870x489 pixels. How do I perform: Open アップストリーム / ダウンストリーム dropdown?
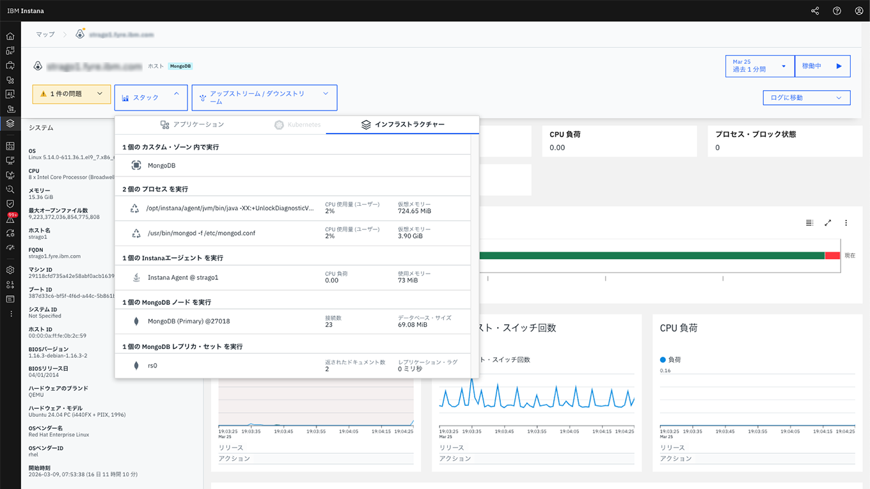pos(264,98)
